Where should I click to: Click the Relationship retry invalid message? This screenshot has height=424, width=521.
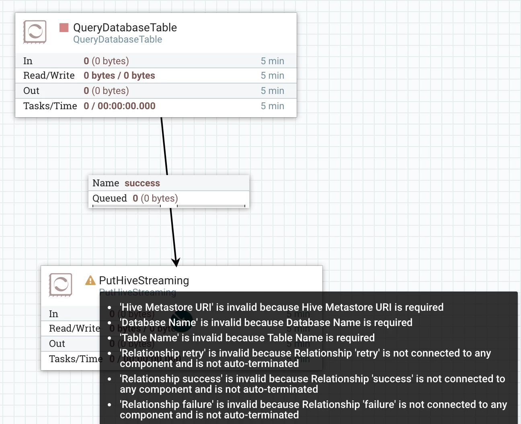point(306,358)
